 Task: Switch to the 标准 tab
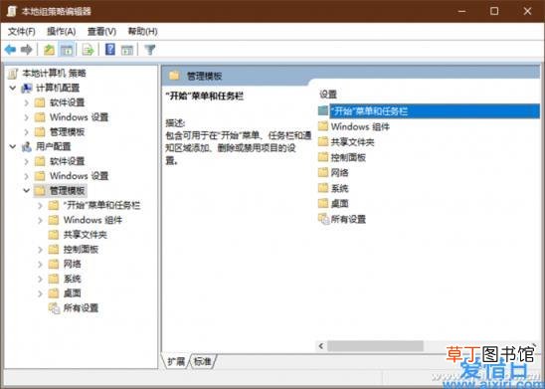pyautogui.click(x=203, y=361)
